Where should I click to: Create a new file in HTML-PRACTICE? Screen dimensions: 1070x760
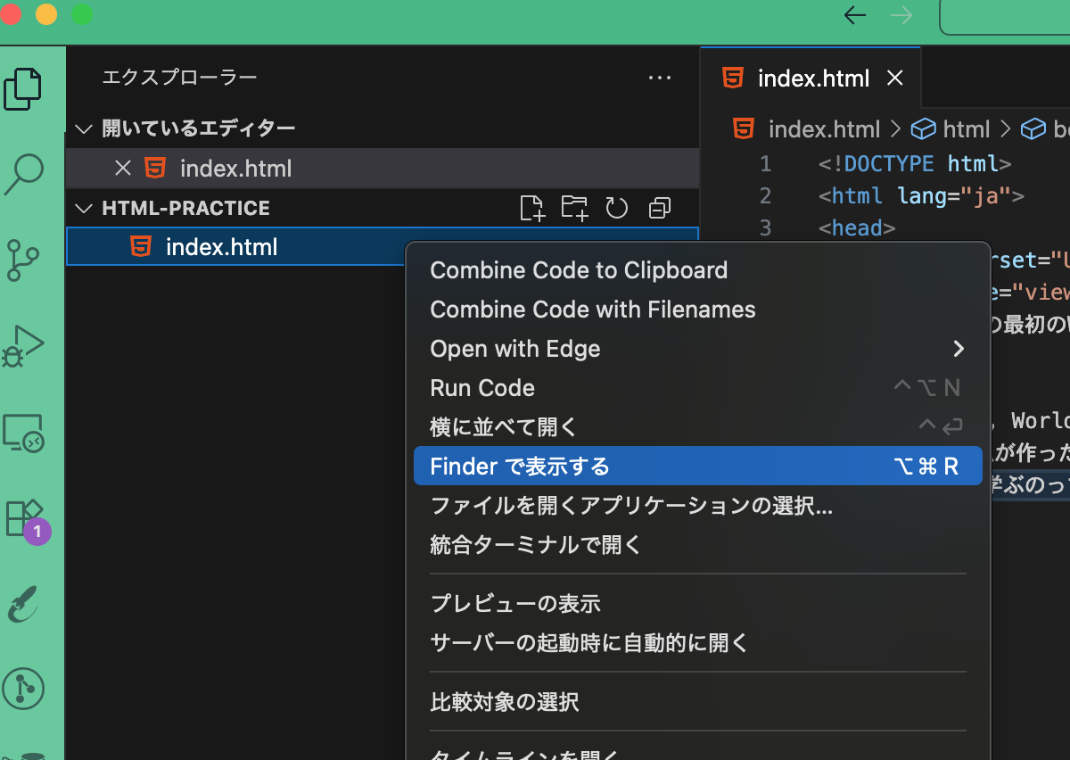(532, 208)
